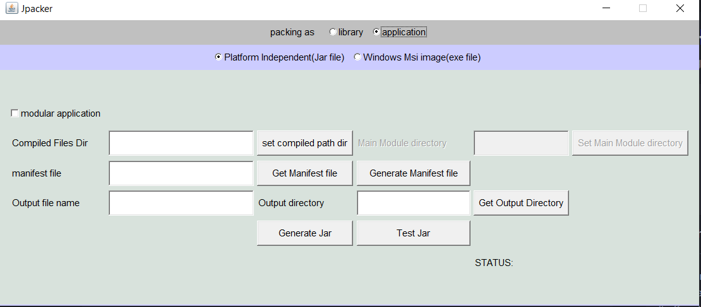Focus the Output file name field

coord(181,203)
